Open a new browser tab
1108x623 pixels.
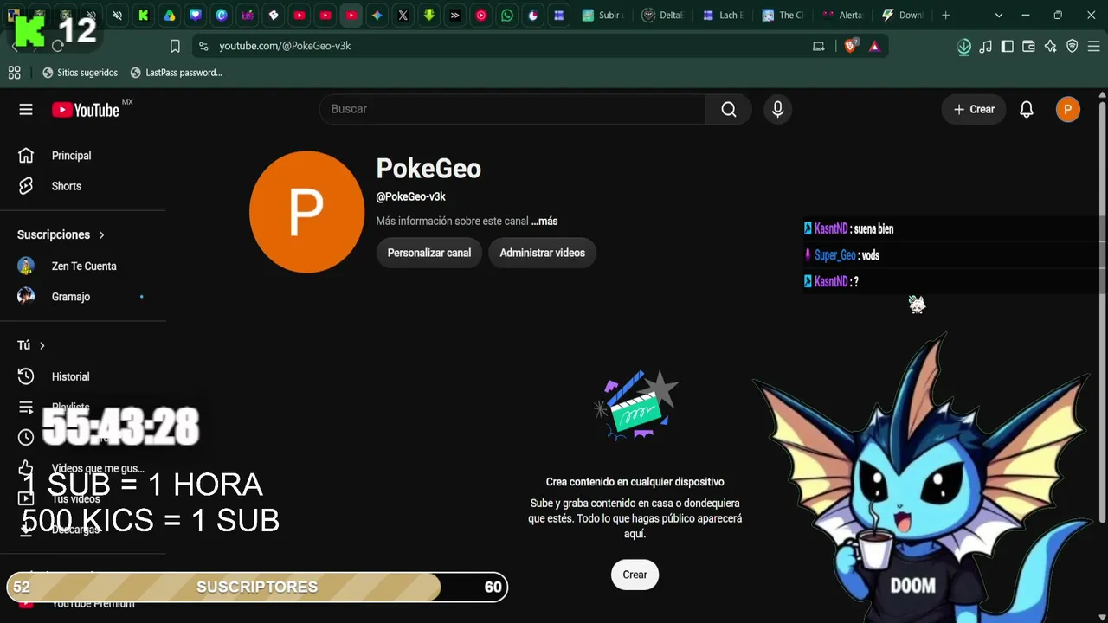tap(945, 15)
